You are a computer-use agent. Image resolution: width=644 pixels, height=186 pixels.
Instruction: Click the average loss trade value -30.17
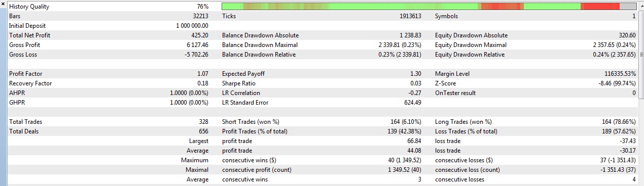click(x=627, y=151)
